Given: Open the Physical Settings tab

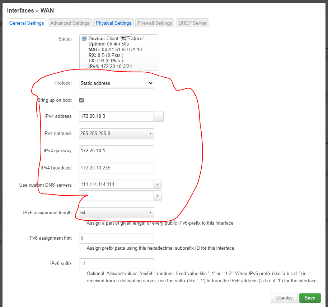Looking at the screenshot, I should [x=113, y=23].
